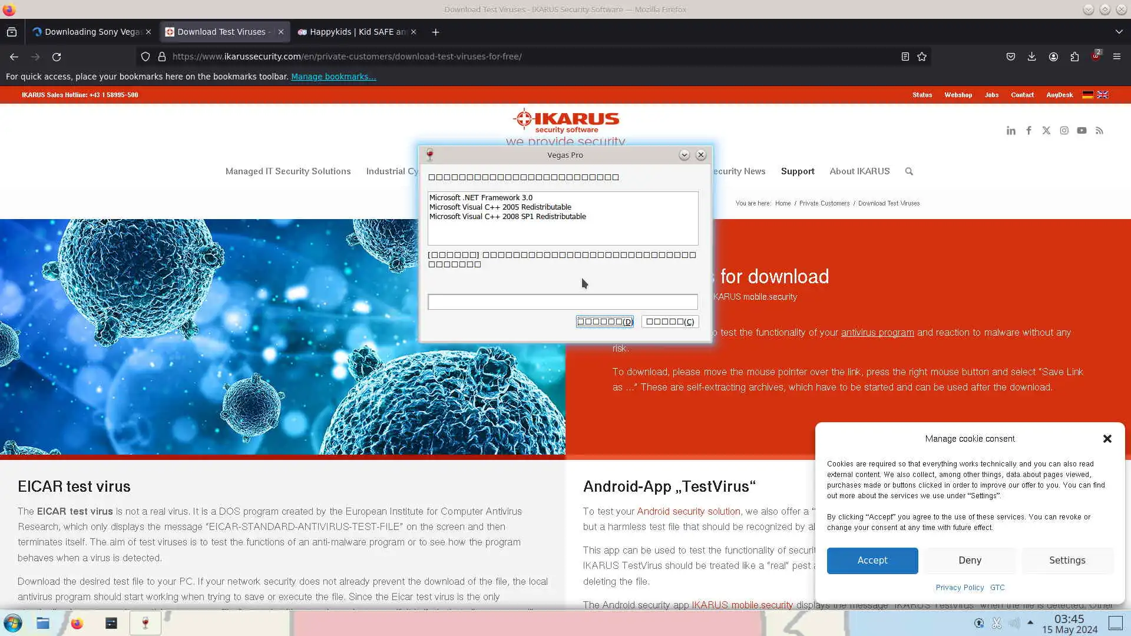Click the site search magnifier icon
The width and height of the screenshot is (1131, 636).
point(909,171)
